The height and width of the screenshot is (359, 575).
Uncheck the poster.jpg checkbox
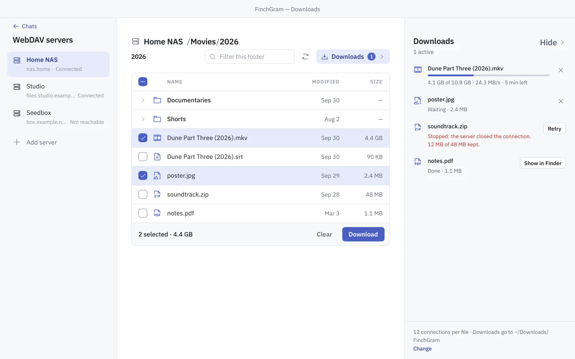coord(143,175)
